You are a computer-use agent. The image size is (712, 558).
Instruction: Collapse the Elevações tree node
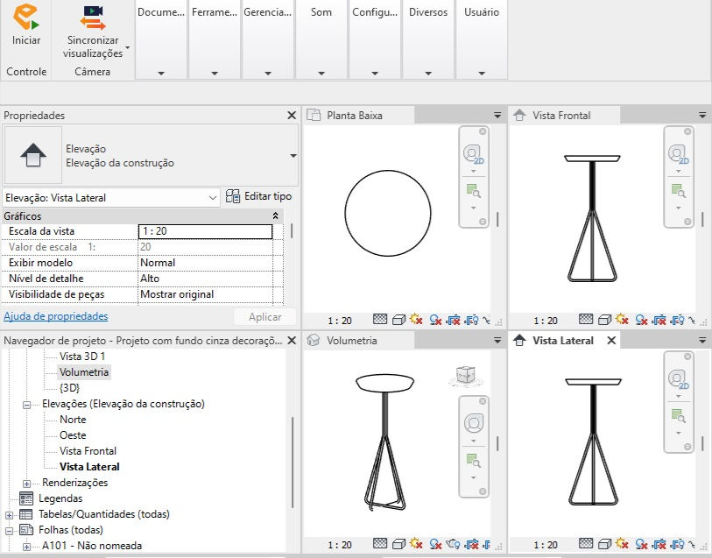pos(27,405)
